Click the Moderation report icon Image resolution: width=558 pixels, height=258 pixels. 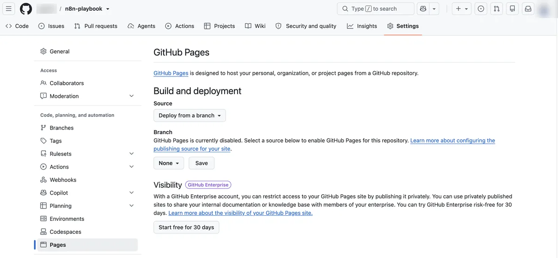pos(44,96)
